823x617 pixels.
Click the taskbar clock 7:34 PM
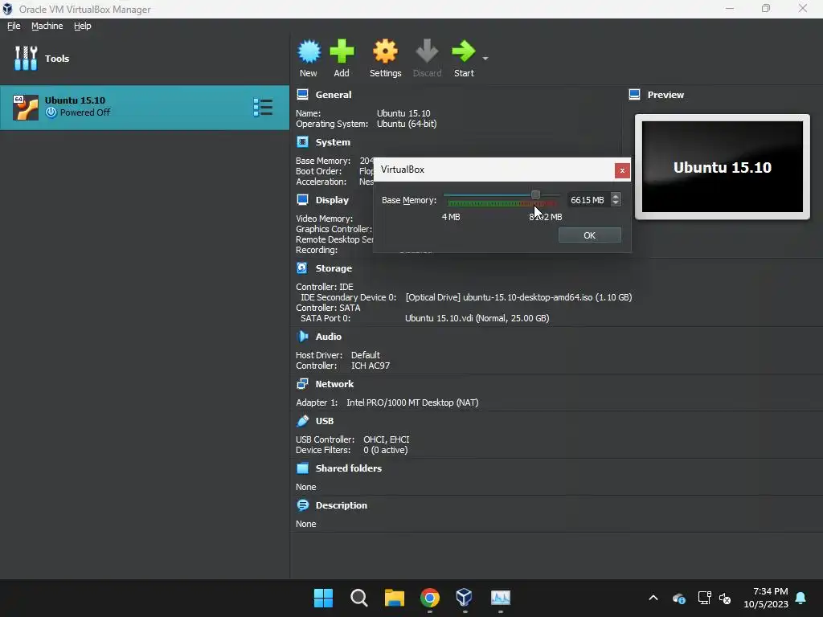coord(770,591)
